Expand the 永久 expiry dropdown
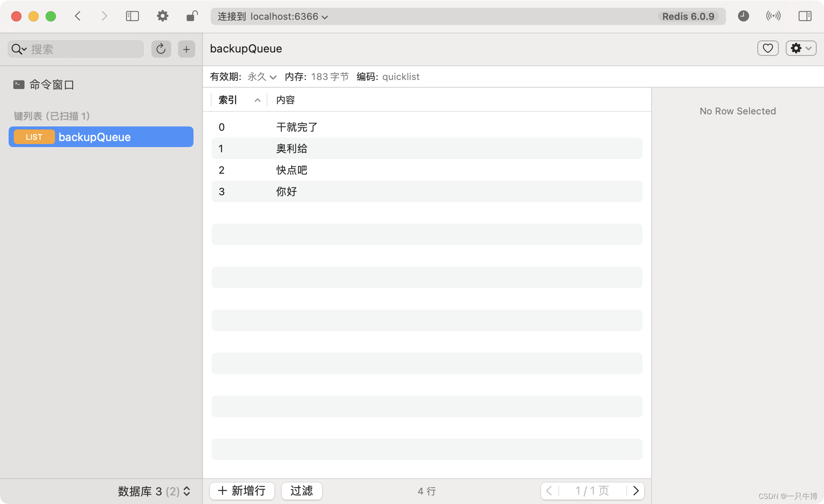The image size is (824, 504). click(x=262, y=77)
